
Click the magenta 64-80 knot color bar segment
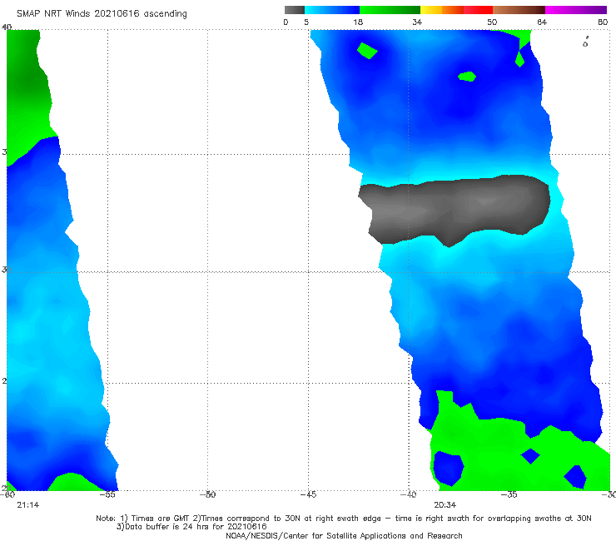tap(576, 10)
